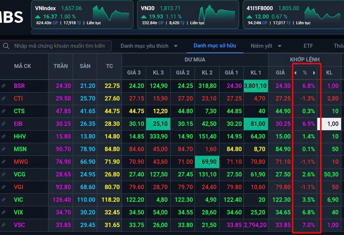Pin the CTI stock row
This screenshot has width=344, height=235.
(3, 99)
